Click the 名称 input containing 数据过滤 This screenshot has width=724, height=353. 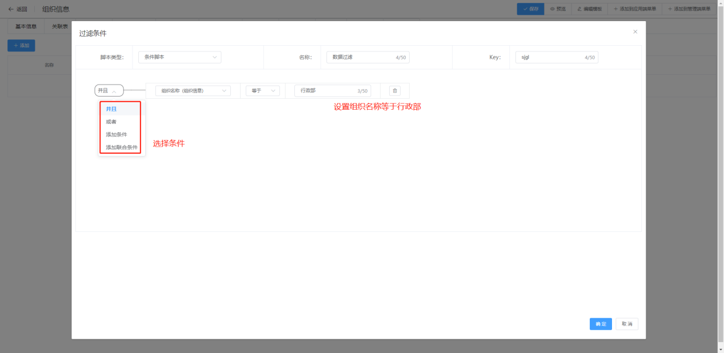[x=368, y=57]
